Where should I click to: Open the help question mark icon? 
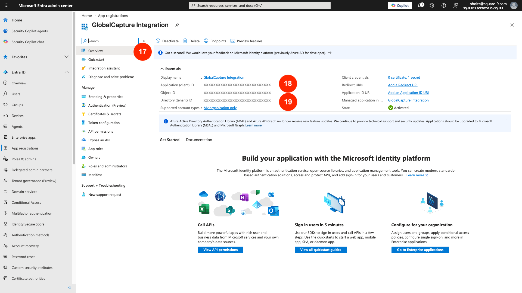click(x=444, y=5)
